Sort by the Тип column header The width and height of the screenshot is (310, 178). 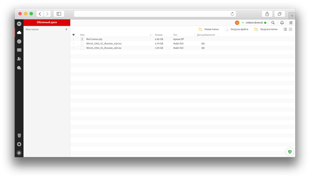tap(175, 35)
